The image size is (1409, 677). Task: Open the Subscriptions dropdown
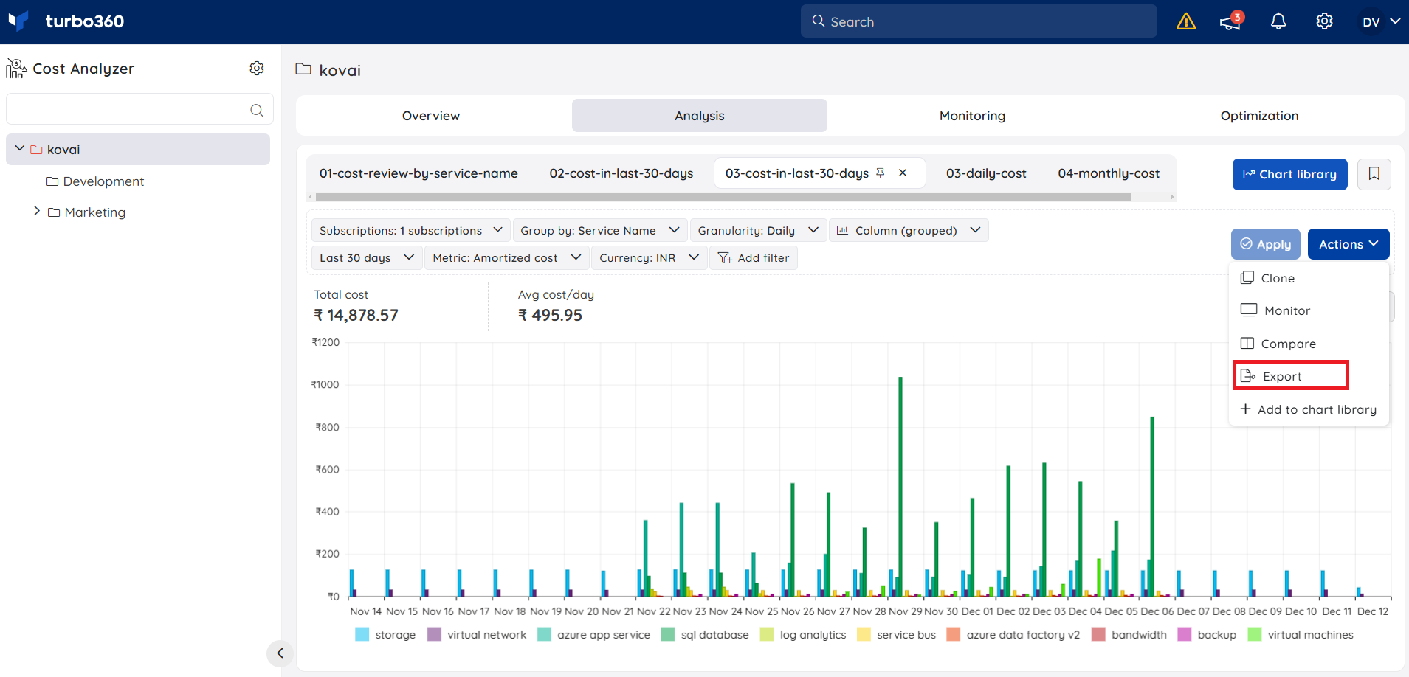click(x=411, y=231)
